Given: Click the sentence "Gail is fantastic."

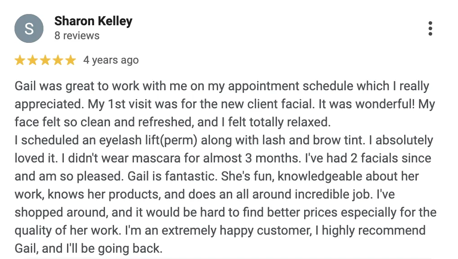Looking at the screenshot, I should pyautogui.click(x=172, y=176).
